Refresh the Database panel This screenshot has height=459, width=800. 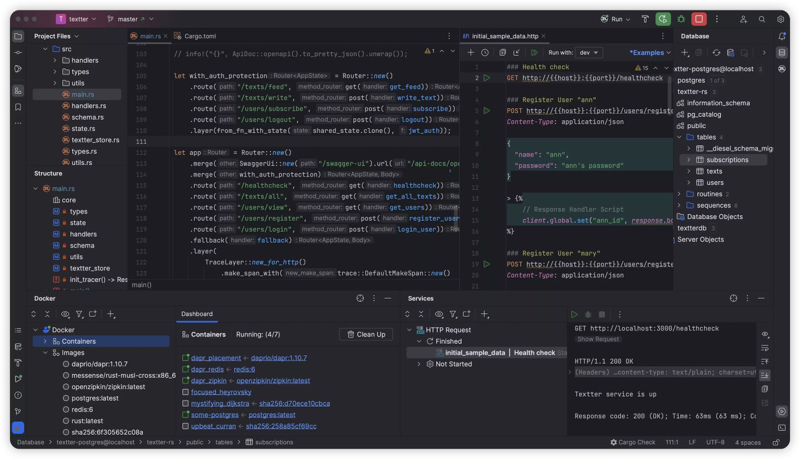716,53
